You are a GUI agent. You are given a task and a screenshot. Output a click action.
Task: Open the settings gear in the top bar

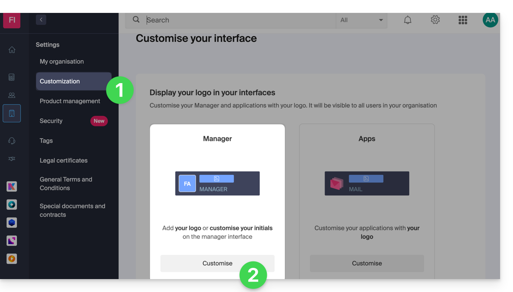click(x=435, y=20)
